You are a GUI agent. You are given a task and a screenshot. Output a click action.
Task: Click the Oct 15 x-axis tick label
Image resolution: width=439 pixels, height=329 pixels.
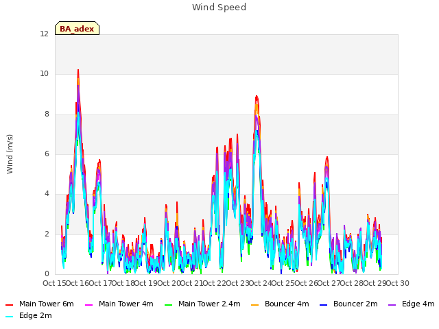click(55, 283)
